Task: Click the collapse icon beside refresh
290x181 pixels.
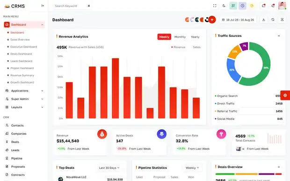Action: [x=282, y=20]
